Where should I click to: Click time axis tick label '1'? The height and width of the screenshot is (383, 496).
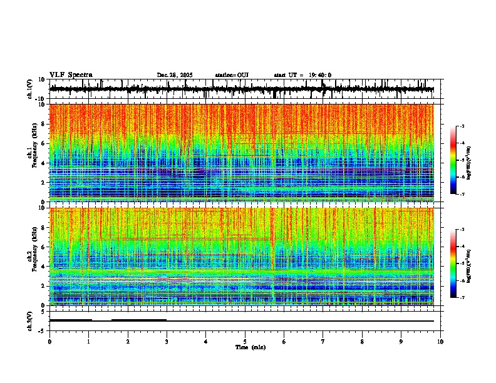[88, 342]
